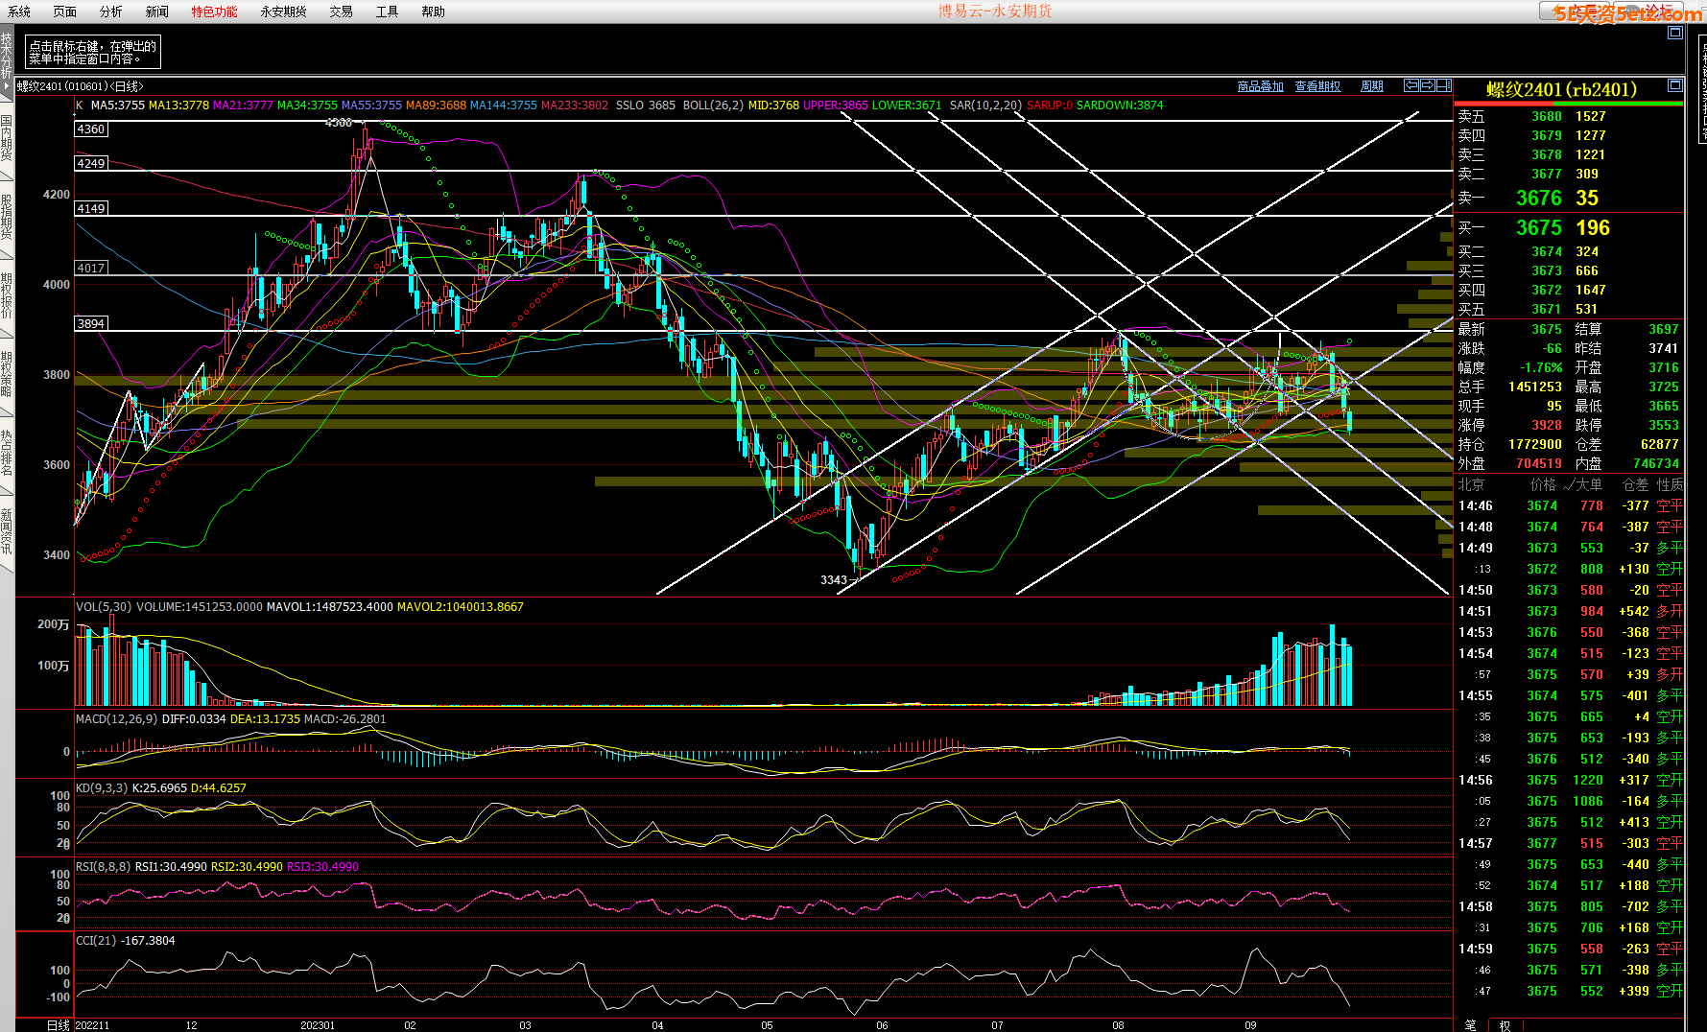Select the 权 tab at bottom
The image size is (1707, 1032).
[1505, 1025]
